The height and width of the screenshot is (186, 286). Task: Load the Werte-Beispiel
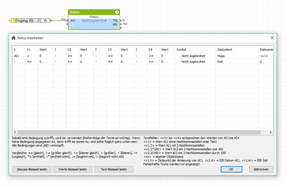click(73, 169)
